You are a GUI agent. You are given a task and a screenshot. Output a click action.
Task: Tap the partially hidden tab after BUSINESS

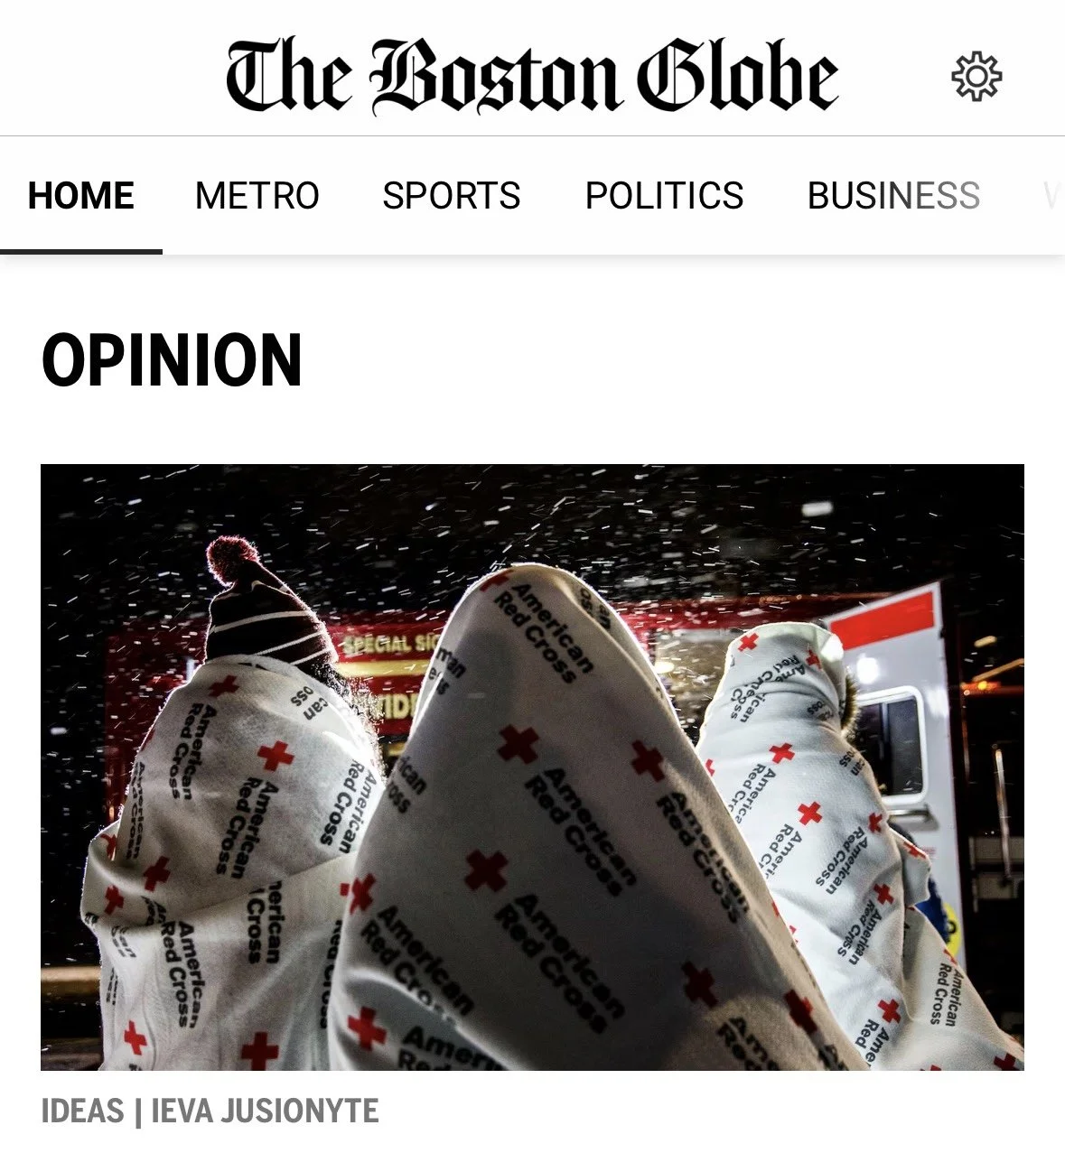click(x=1052, y=195)
